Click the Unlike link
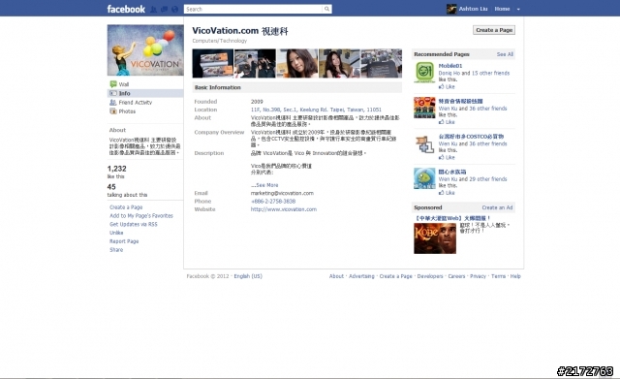Image resolution: width=620 pixels, height=379 pixels. pyautogui.click(x=116, y=233)
